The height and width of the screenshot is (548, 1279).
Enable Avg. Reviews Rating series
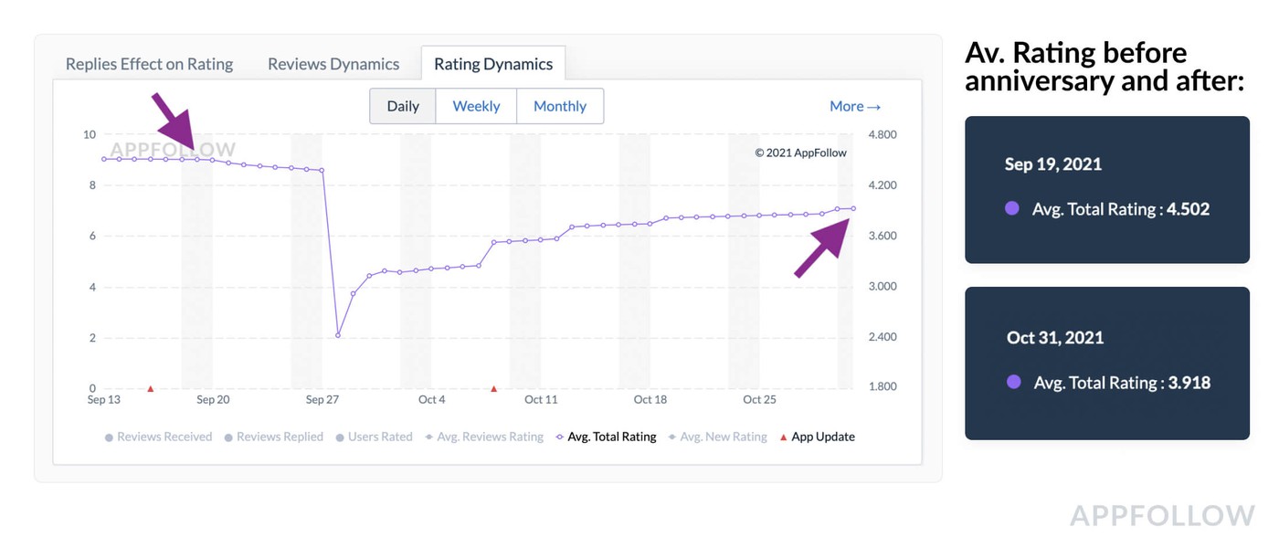pos(483,437)
